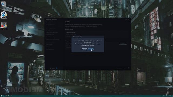Open the Windows Start menu
This screenshot has height=97, width=173.
click(x=1, y=96)
